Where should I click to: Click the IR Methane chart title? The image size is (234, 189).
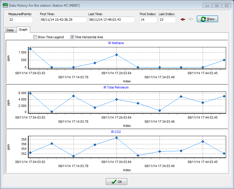116,43
